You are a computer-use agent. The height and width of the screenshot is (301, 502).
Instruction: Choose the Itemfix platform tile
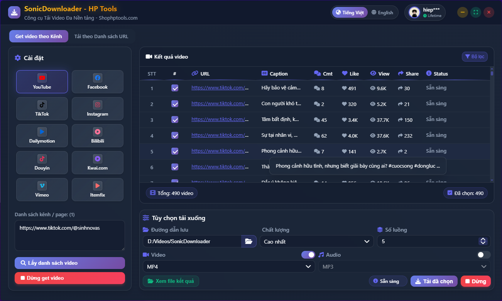(98, 190)
